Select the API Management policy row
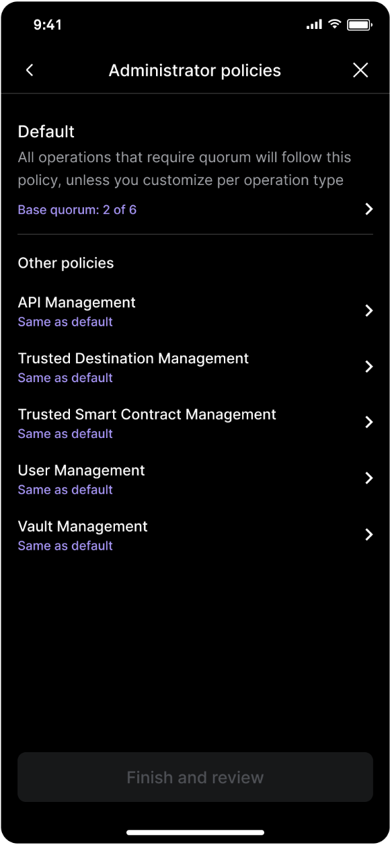390x845 pixels. click(x=195, y=311)
